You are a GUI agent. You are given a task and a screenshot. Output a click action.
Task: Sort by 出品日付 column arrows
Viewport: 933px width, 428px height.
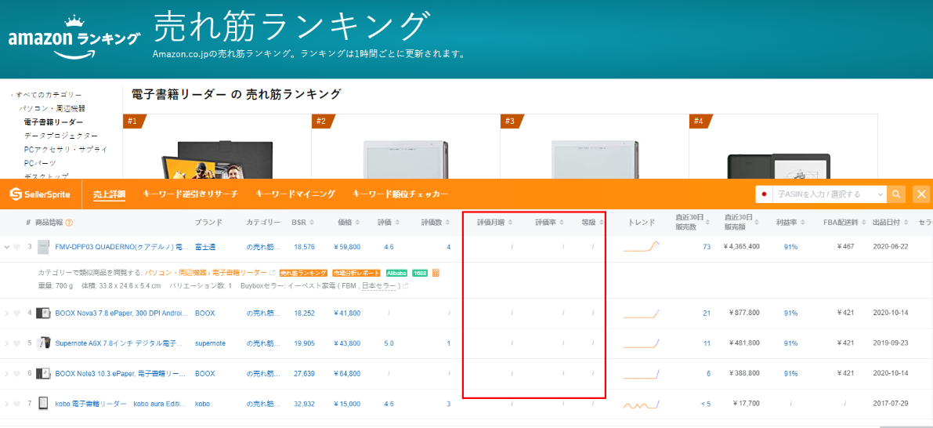click(x=905, y=223)
